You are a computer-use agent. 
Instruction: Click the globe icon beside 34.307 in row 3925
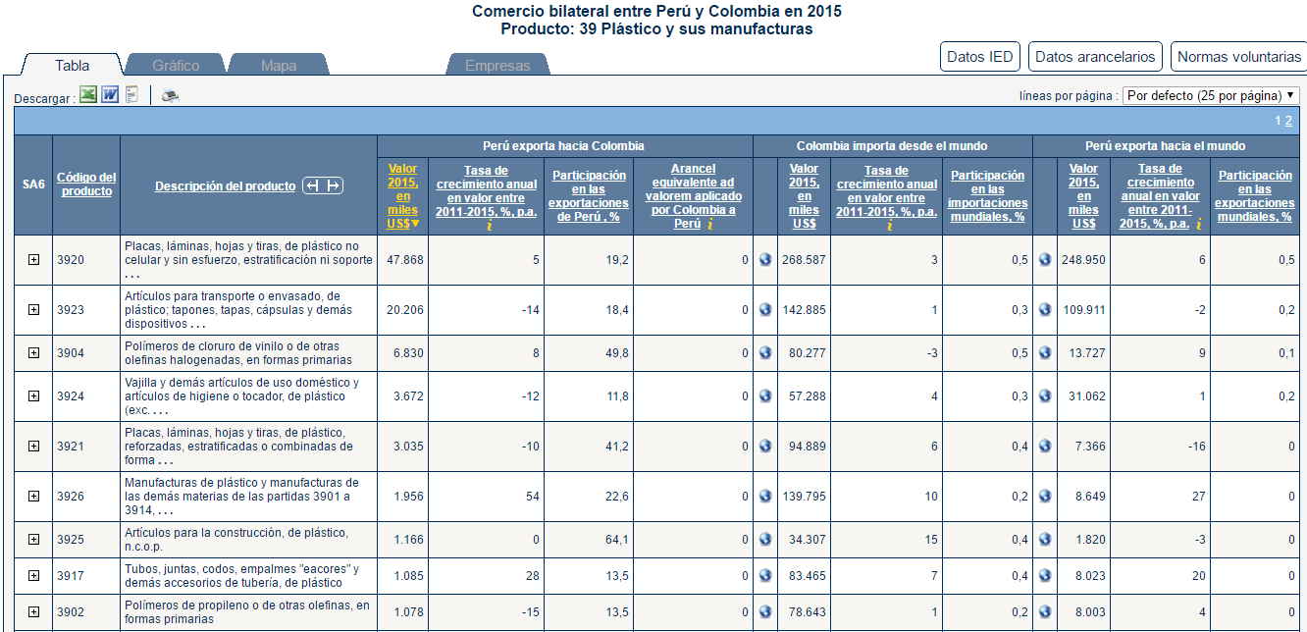click(x=765, y=540)
